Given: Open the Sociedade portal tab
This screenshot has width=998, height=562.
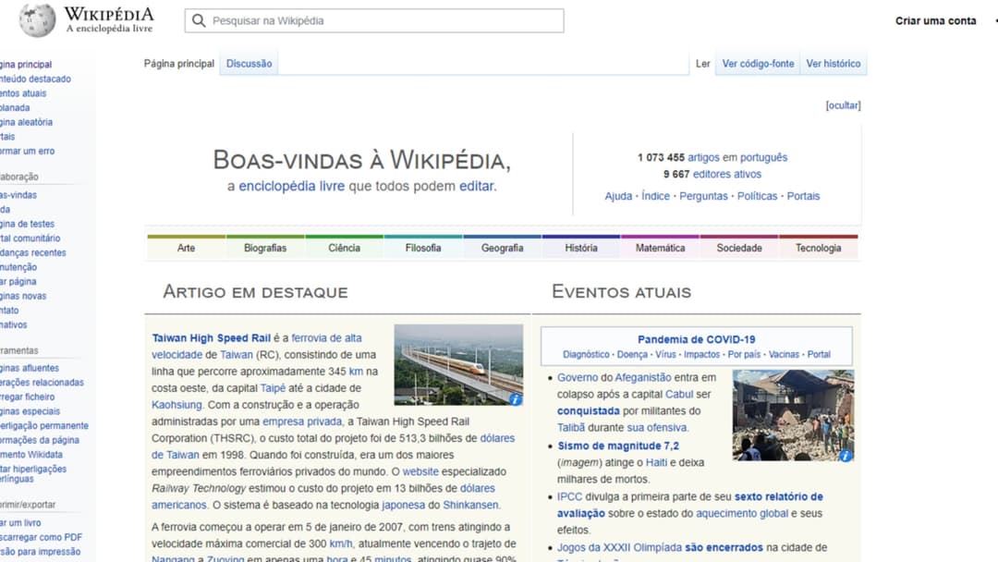Looking at the screenshot, I should point(739,248).
